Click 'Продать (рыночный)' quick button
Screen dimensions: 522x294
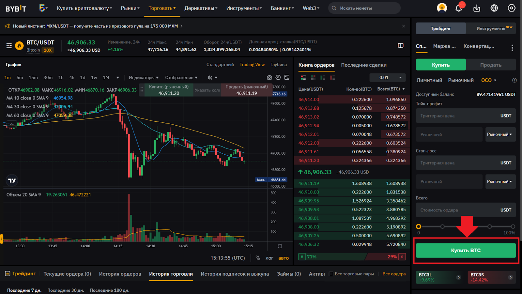tap(247, 90)
